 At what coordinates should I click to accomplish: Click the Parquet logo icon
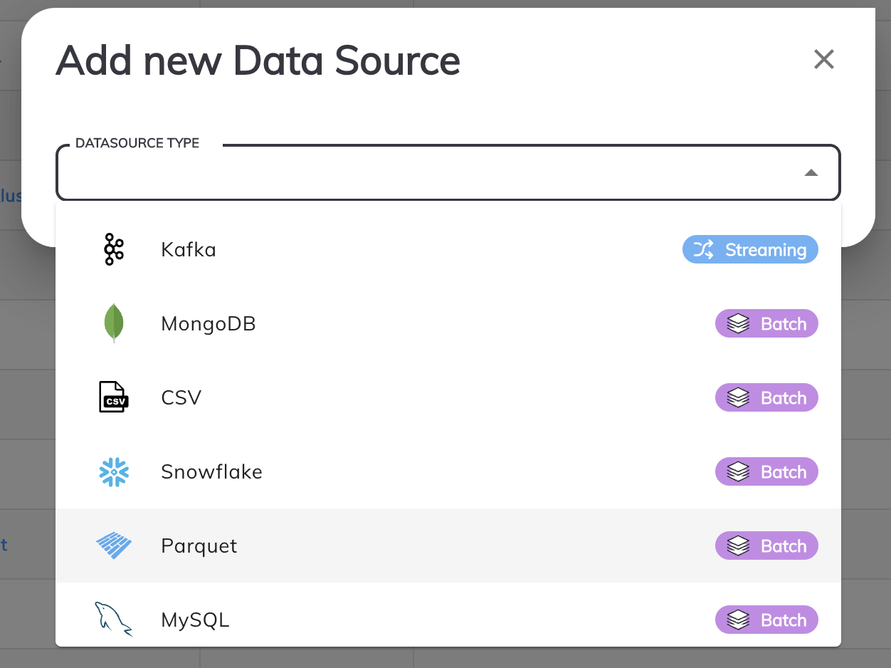(x=114, y=546)
